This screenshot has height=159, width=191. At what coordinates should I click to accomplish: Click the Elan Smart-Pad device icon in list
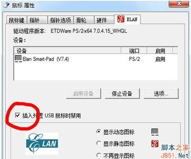[18, 58]
